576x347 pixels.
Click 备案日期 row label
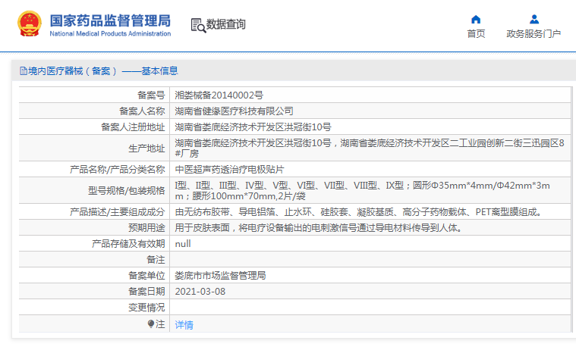(146, 292)
